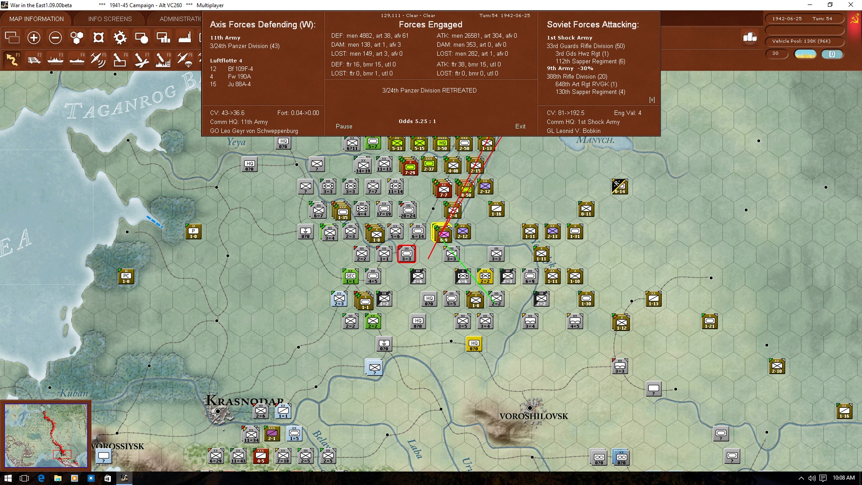Select the red-outlined 3=3 unit counter
This screenshot has height=485, width=862.
click(407, 254)
